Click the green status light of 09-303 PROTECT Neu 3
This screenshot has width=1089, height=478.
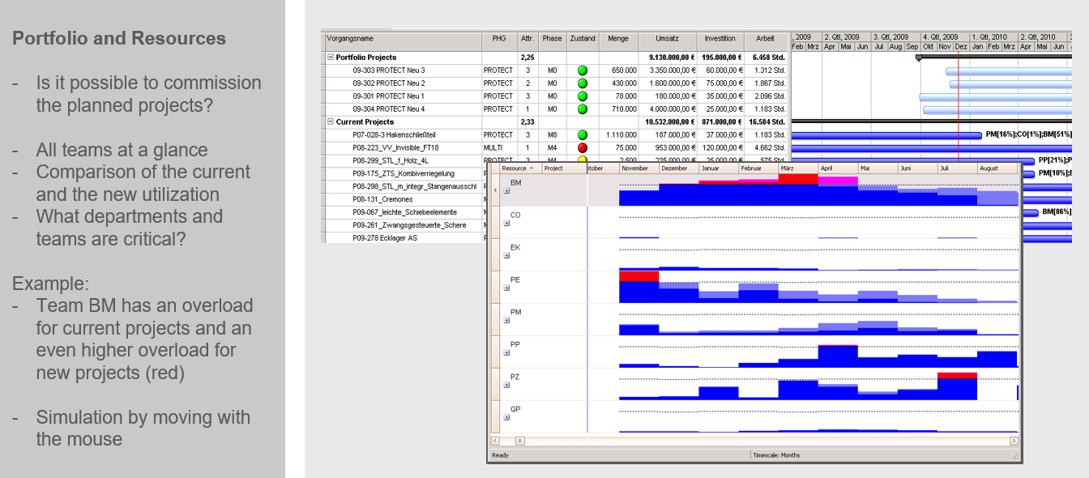coord(581,70)
